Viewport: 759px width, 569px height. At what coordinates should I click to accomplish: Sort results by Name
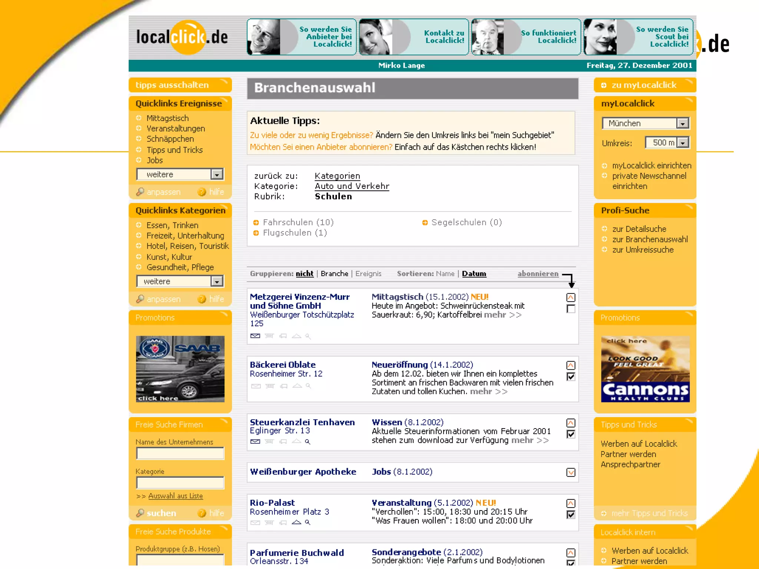(445, 274)
